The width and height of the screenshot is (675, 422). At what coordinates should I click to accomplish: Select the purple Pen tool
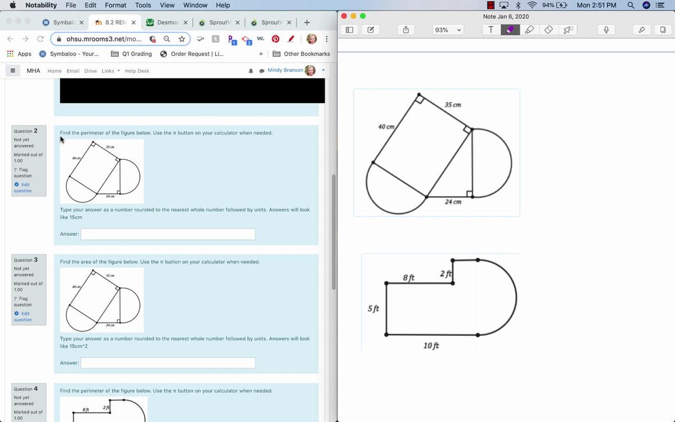(510, 30)
